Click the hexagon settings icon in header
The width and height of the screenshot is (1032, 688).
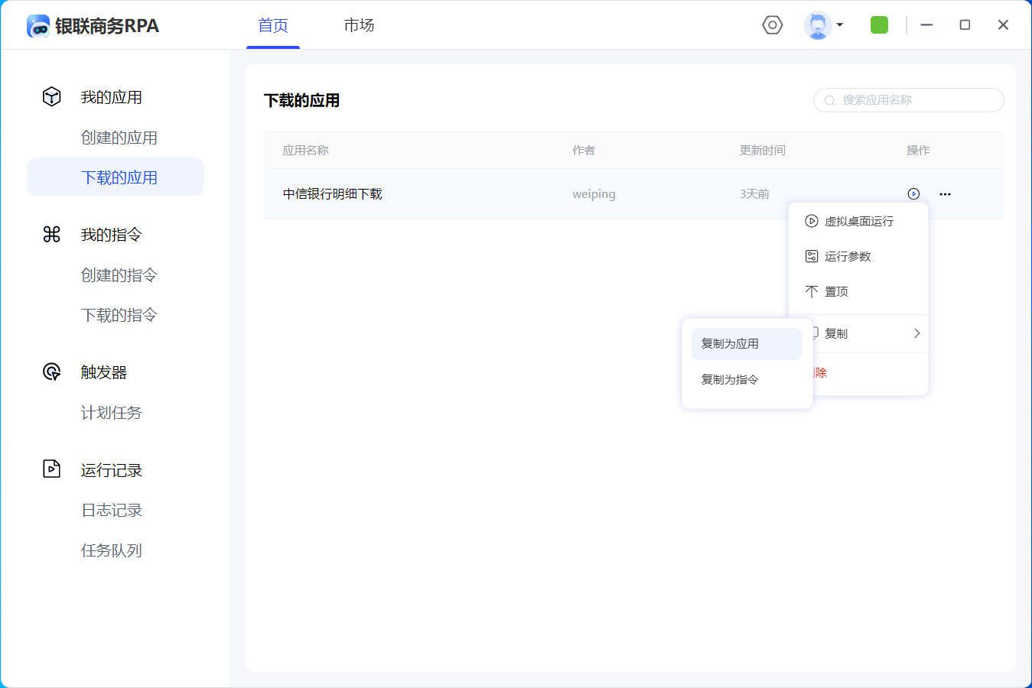773,25
